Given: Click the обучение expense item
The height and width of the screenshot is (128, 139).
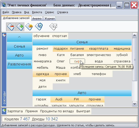Looking at the screenshot, I should pos(41,36).
